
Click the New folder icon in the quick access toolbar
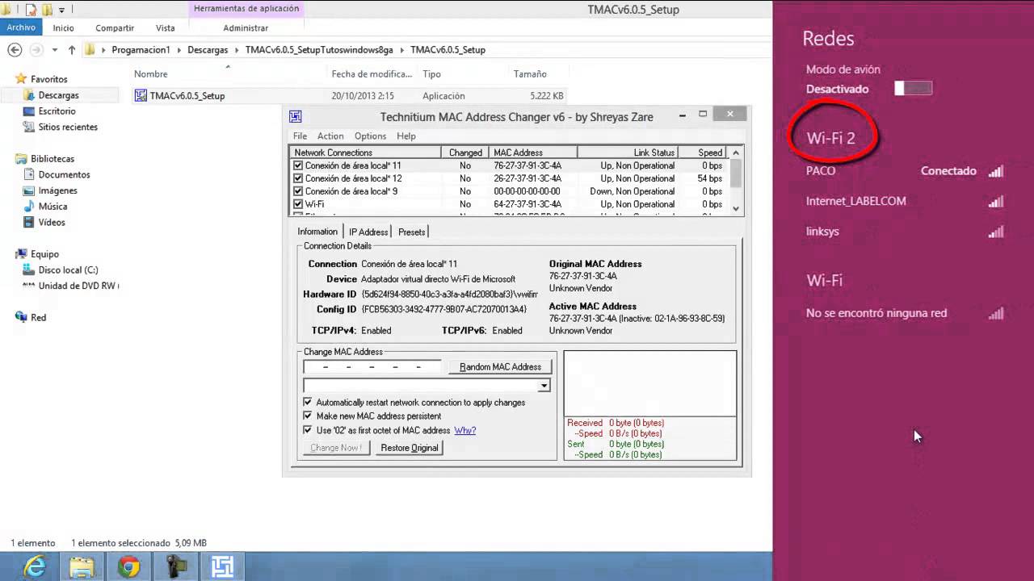click(47, 10)
